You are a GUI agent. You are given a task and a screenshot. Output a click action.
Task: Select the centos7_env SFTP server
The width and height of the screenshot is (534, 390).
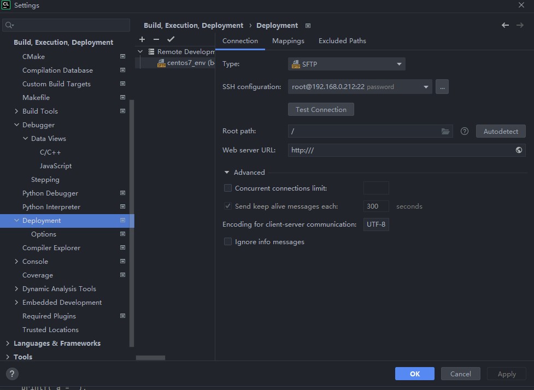point(175,63)
